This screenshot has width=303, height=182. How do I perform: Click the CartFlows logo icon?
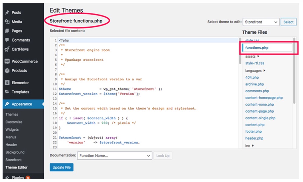[x=7, y=49]
